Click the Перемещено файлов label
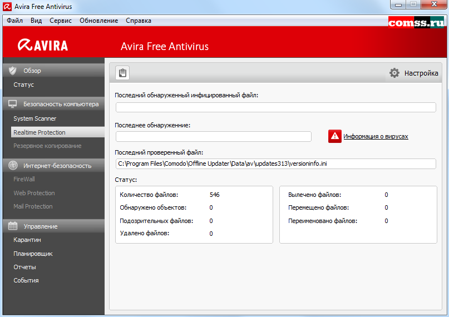This screenshot has height=317, width=449. tap(318, 207)
